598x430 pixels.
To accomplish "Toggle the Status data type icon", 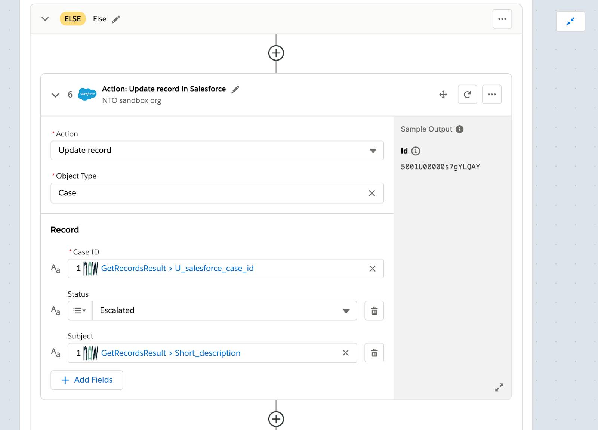I will point(55,310).
